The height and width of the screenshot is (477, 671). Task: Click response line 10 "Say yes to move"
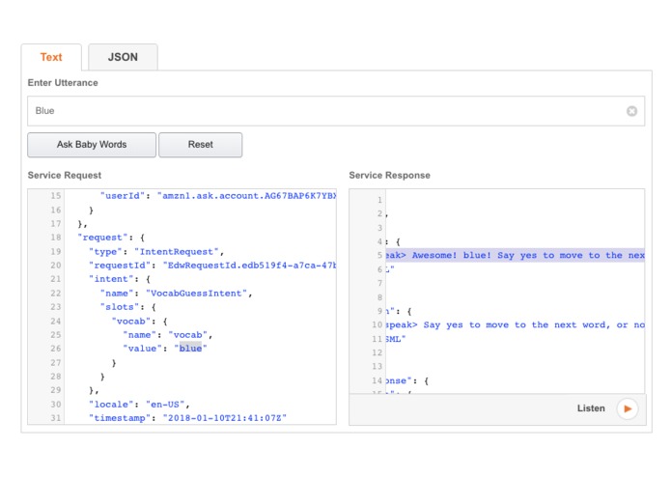[x=516, y=324]
